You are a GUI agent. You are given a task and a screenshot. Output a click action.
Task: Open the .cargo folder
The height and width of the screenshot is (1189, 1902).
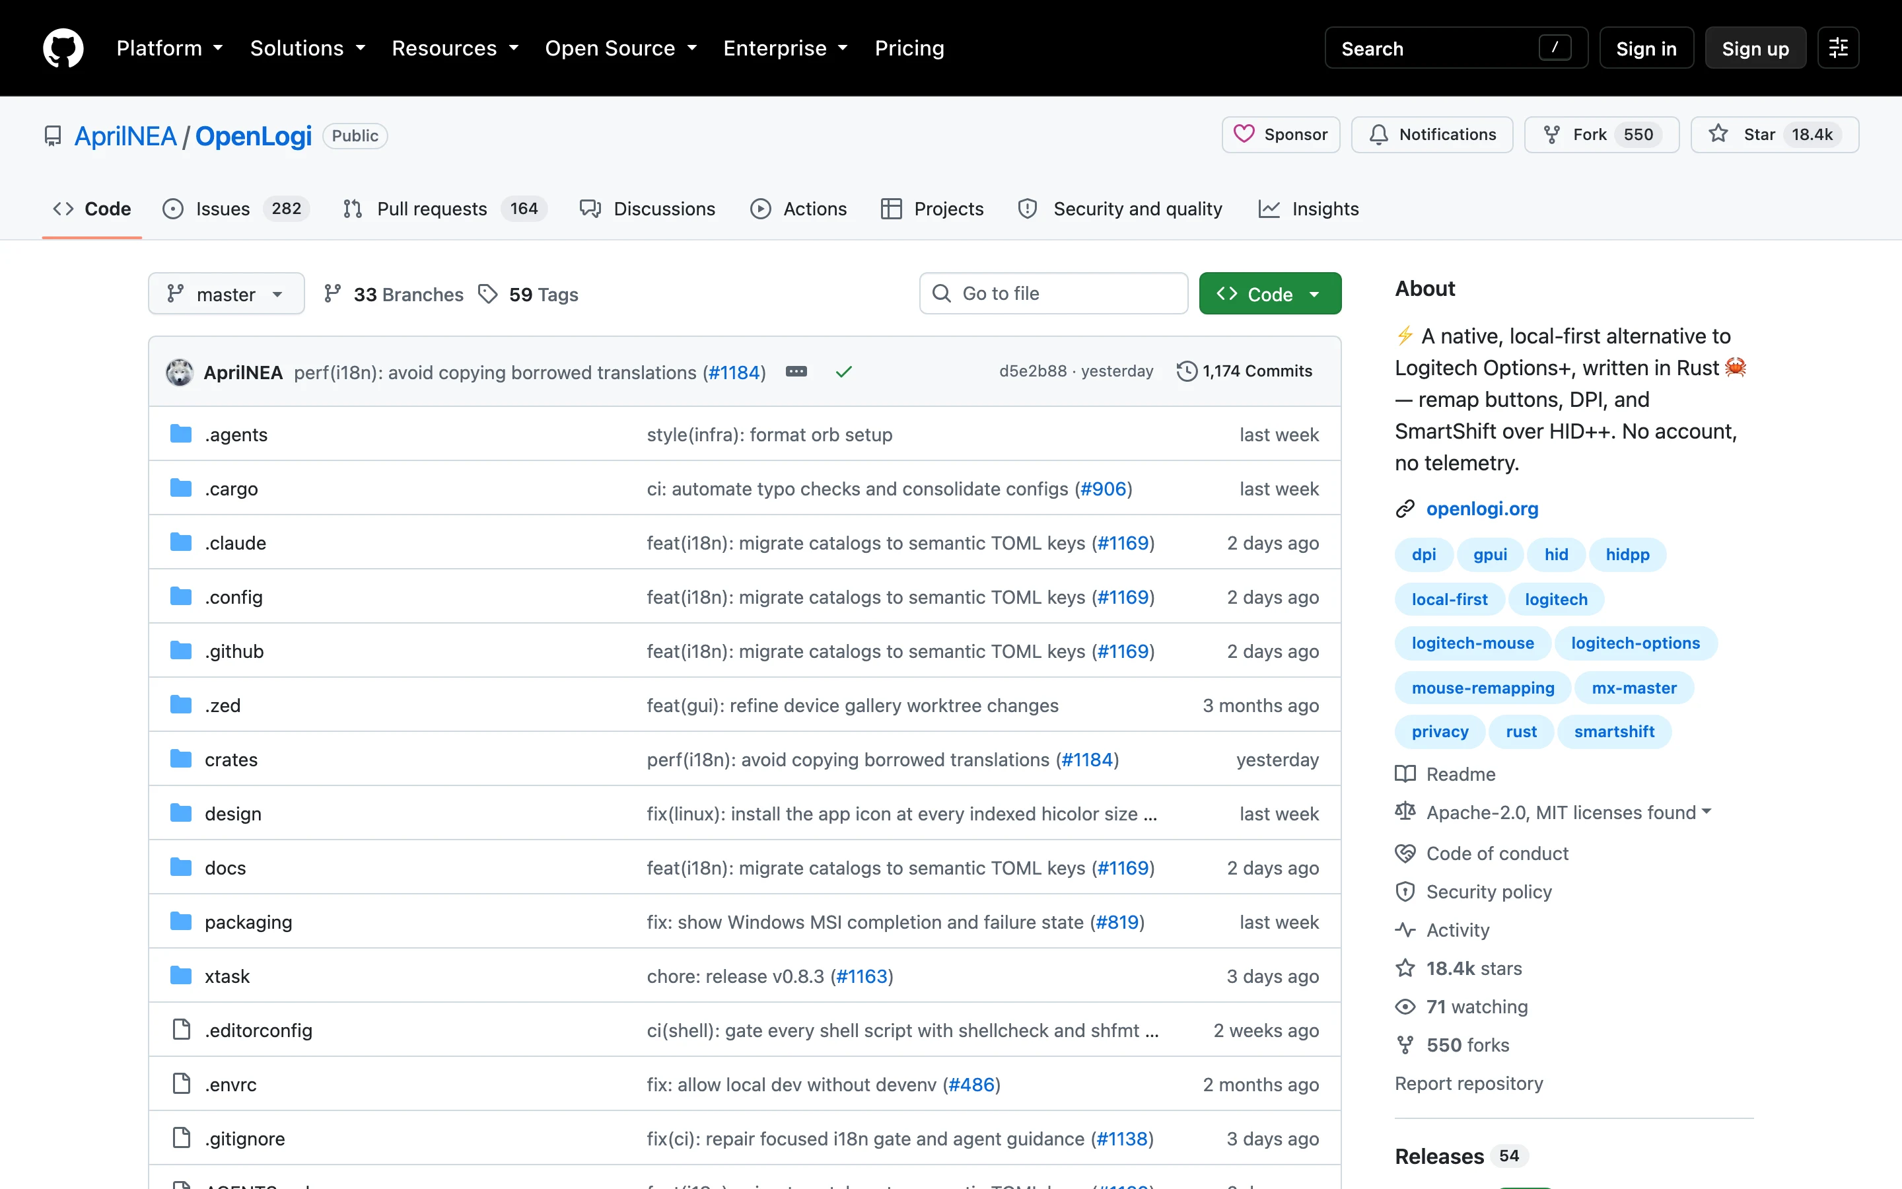pos(231,488)
